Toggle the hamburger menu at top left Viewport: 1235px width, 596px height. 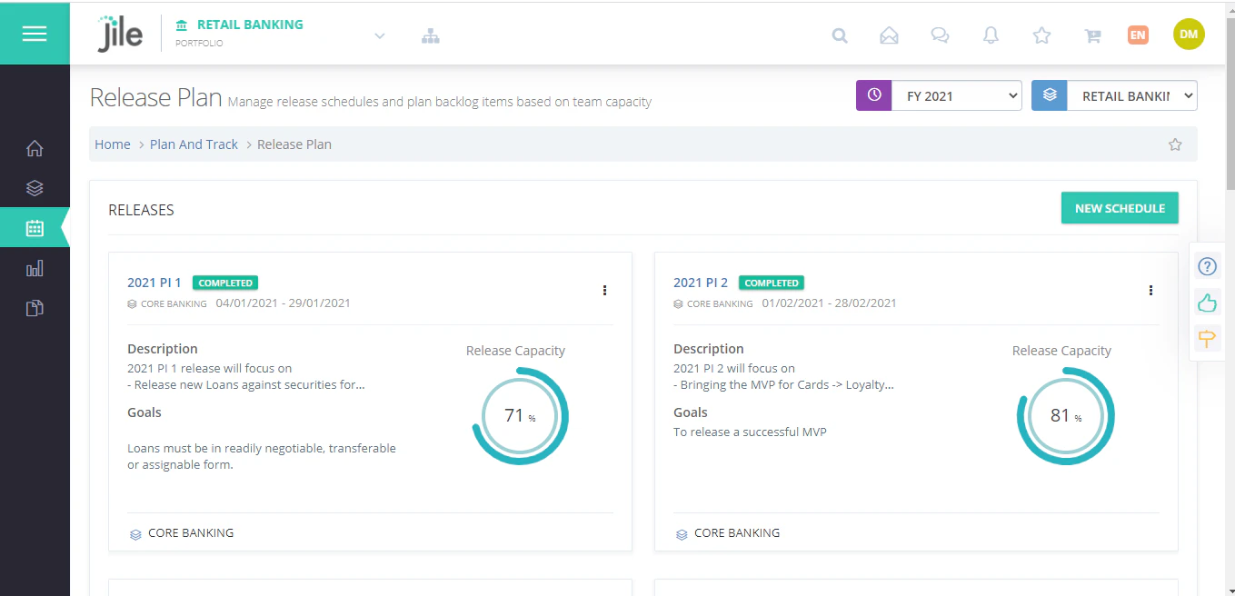coord(35,33)
